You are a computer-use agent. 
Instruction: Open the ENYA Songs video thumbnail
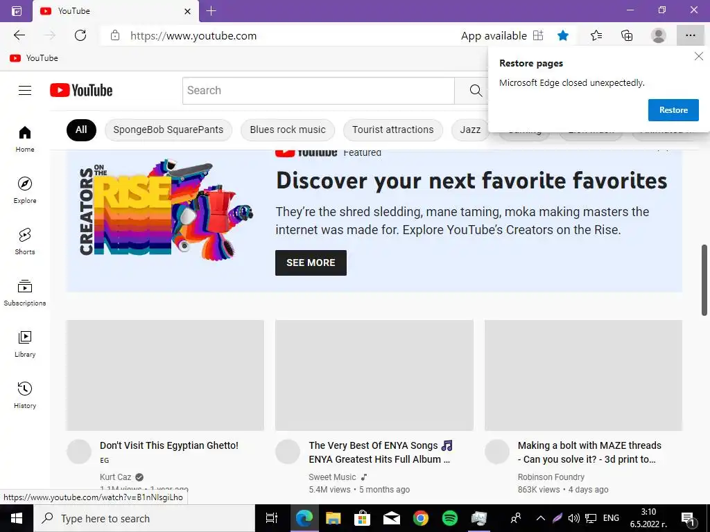(x=374, y=375)
